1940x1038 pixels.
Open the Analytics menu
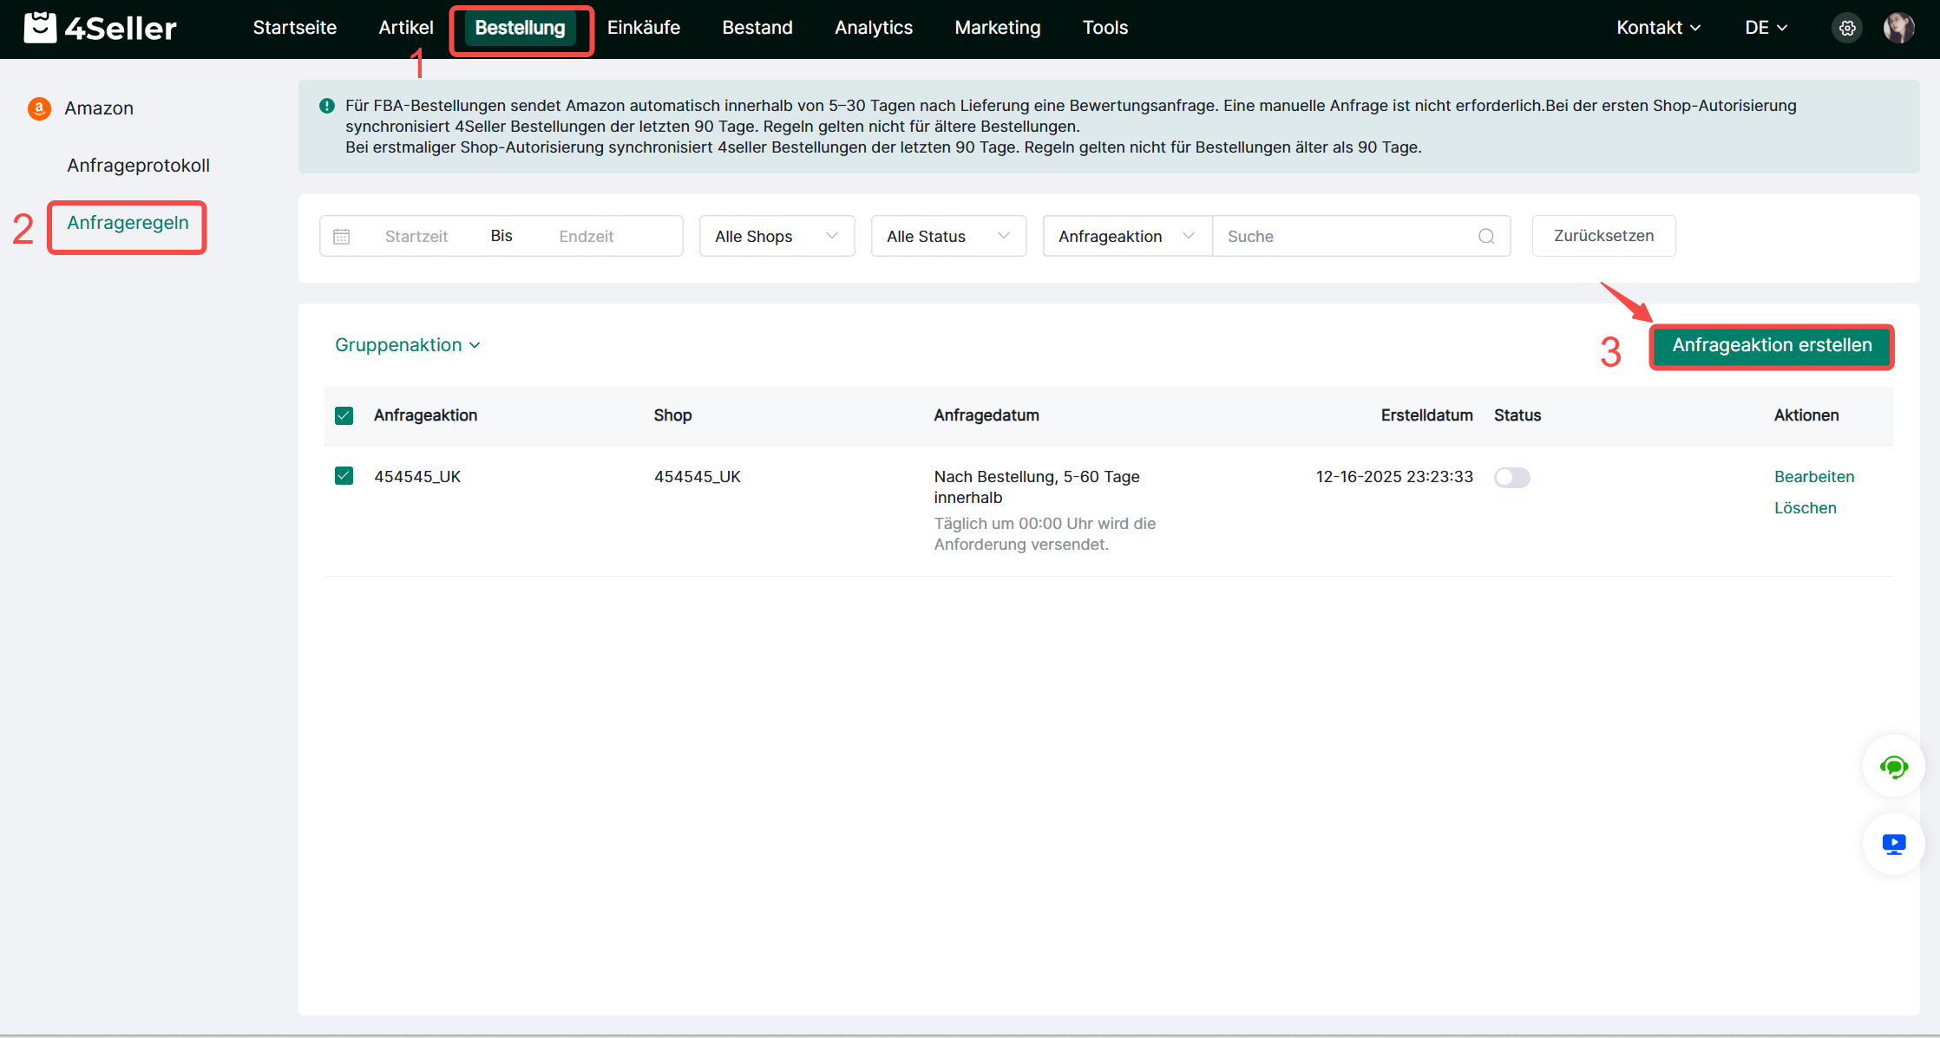pyautogui.click(x=873, y=28)
